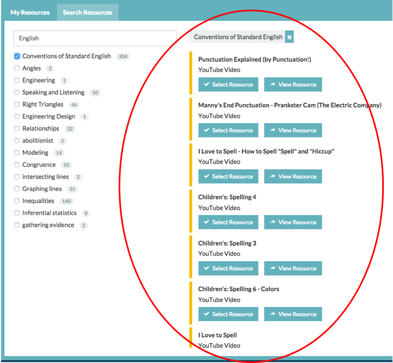
Task: Switch to the My Resources tab
Action: 30,12
